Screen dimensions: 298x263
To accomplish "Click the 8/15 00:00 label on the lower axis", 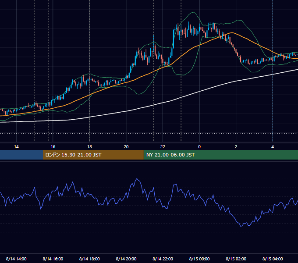I will 199,259.
